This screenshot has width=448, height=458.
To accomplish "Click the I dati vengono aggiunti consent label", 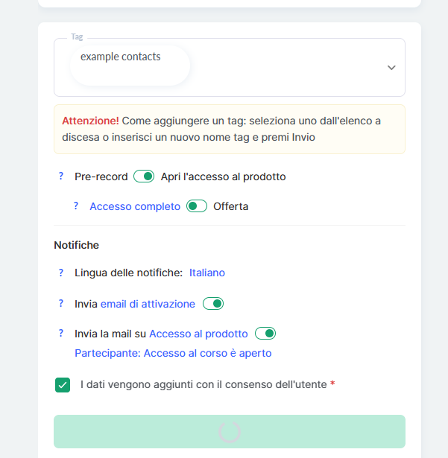I will (204, 384).
